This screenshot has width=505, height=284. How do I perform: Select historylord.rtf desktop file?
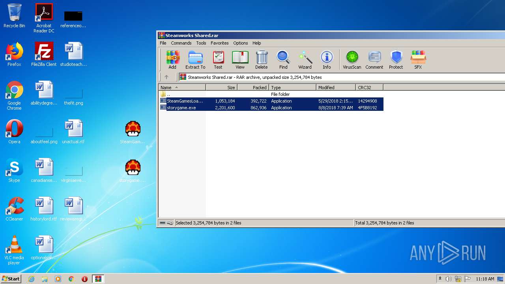tap(44, 209)
